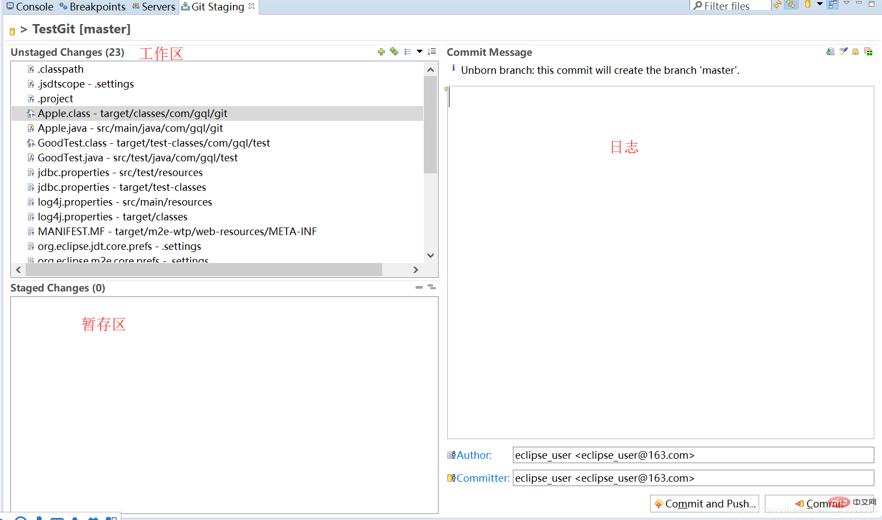Image resolution: width=882 pixels, height=520 pixels.
Task: Open the Git Staging View Menu triangle
Action: (846, 3)
